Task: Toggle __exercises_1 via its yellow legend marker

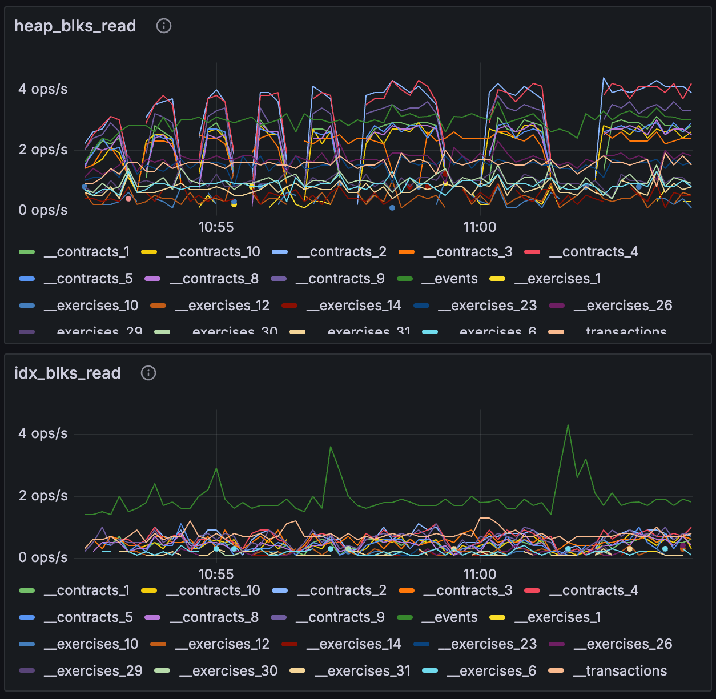Action: 496,278
